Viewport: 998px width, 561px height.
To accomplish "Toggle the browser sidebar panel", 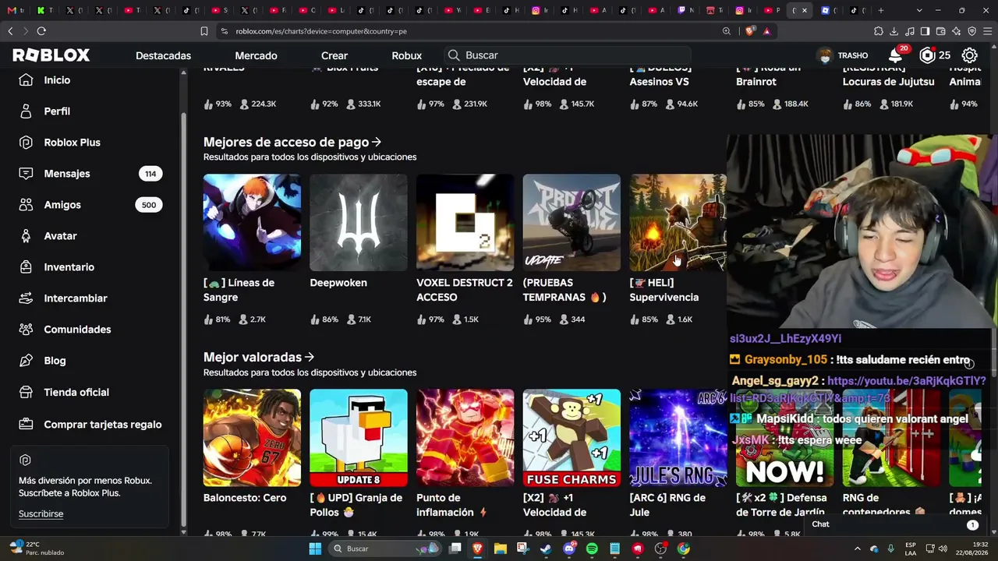I will 925,31.
